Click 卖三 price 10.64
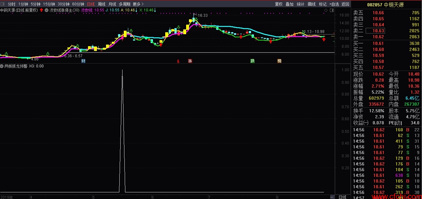The image size is (422, 199). (378, 25)
